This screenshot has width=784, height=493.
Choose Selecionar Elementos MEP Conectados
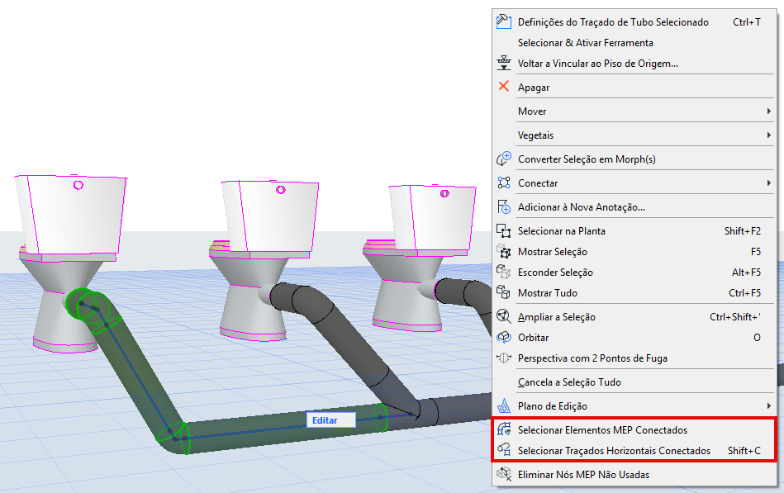click(x=634, y=430)
